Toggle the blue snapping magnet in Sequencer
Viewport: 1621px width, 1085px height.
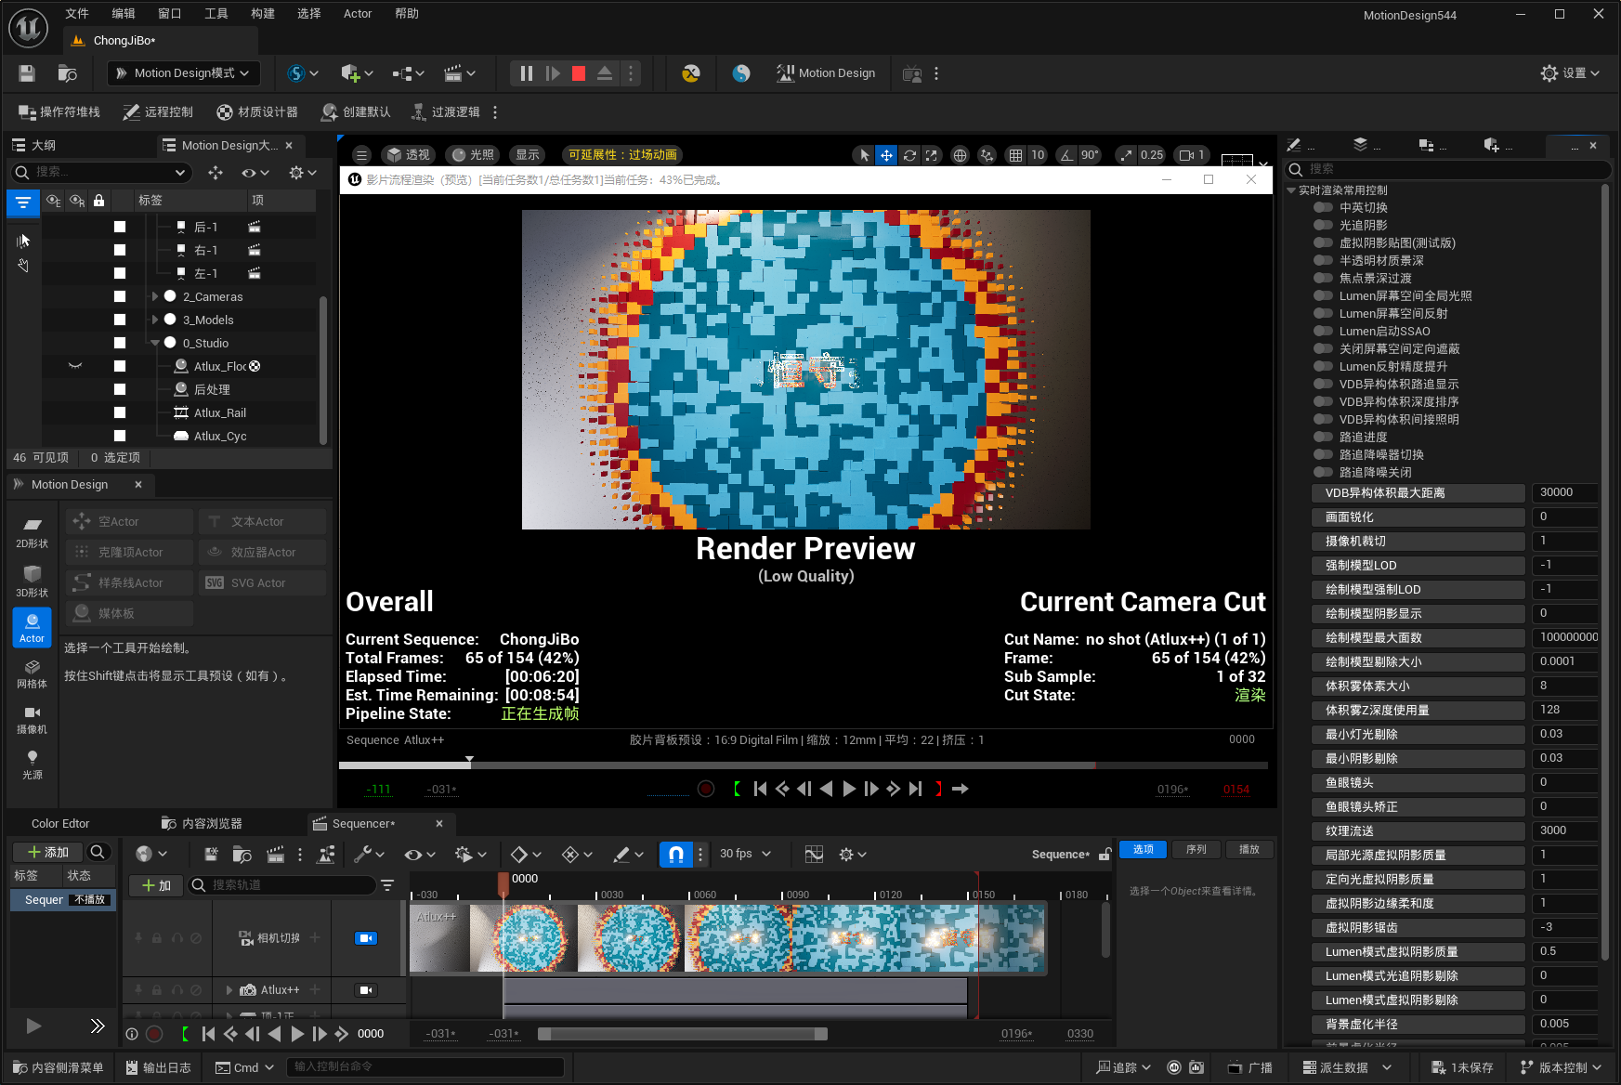(x=676, y=855)
